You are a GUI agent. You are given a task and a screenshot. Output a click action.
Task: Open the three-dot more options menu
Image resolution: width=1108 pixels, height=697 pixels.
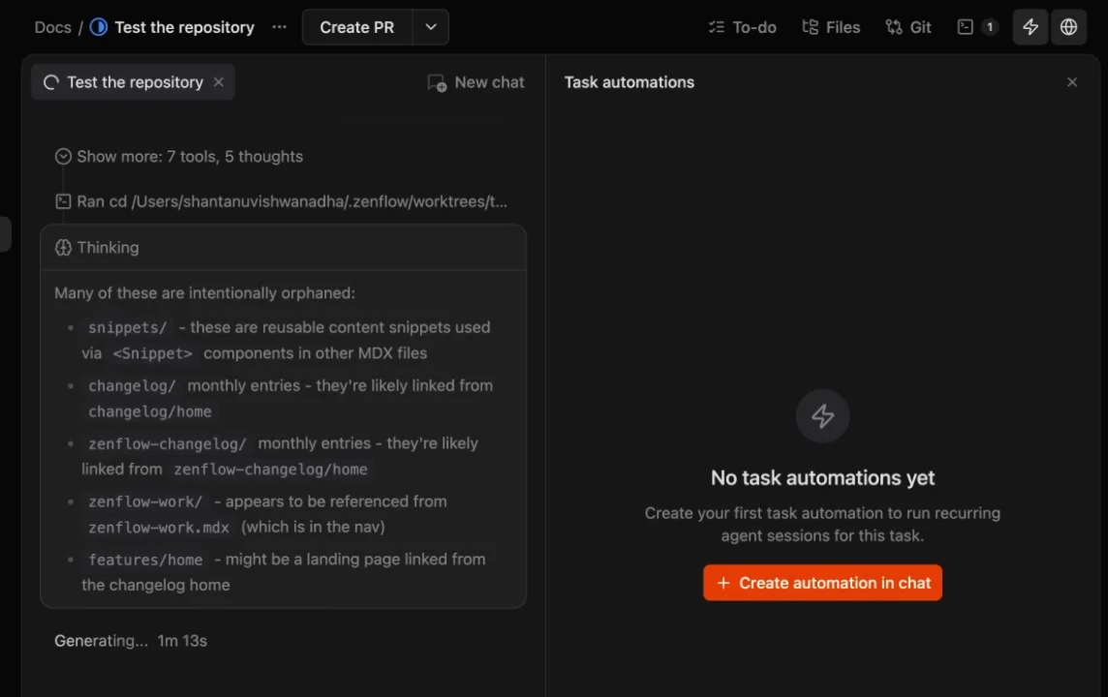(x=279, y=27)
